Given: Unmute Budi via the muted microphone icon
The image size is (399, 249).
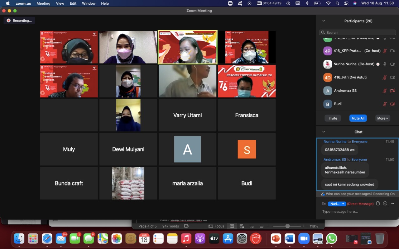Looking at the screenshot, I should click(385, 104).
